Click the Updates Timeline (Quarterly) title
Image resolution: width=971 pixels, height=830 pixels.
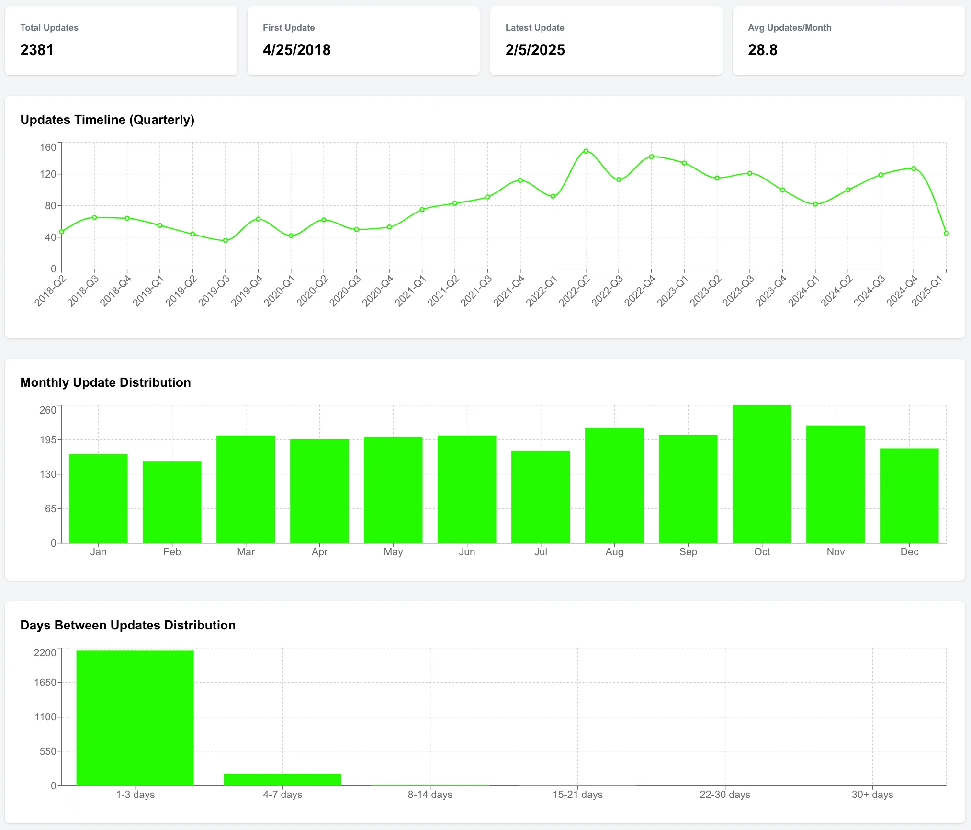[108, 120]
